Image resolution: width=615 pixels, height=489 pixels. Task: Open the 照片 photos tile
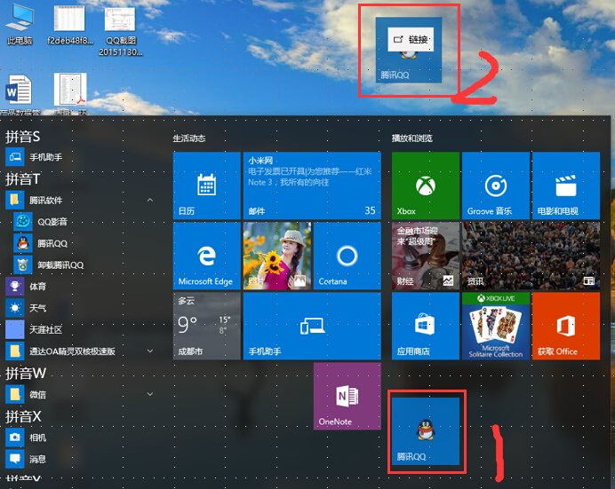(x=277, y=256)
